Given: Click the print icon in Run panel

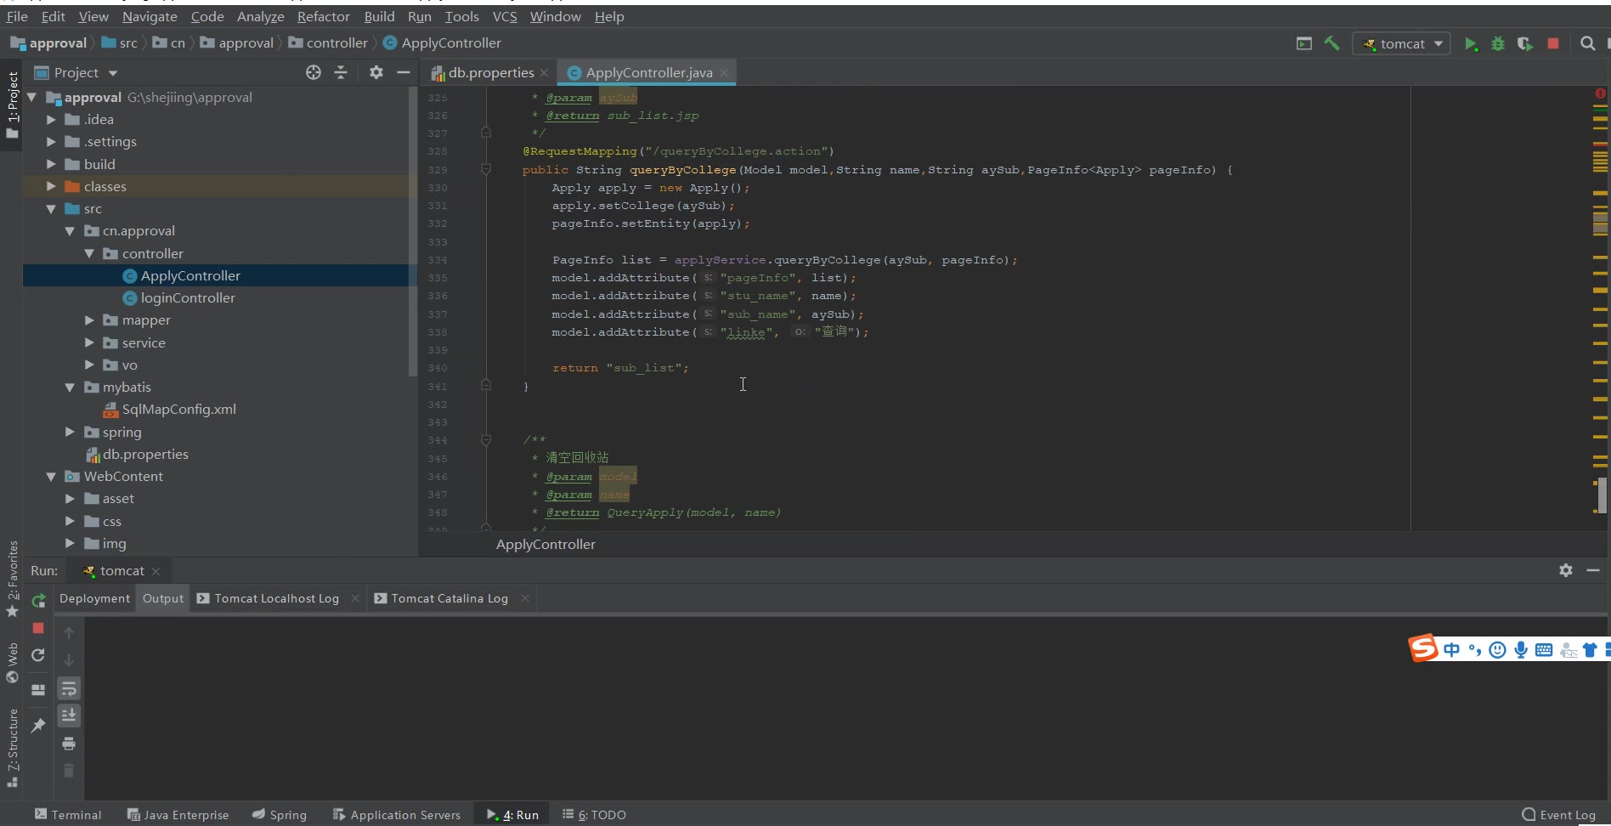Looking at the screenshot, I should (69, 744).
